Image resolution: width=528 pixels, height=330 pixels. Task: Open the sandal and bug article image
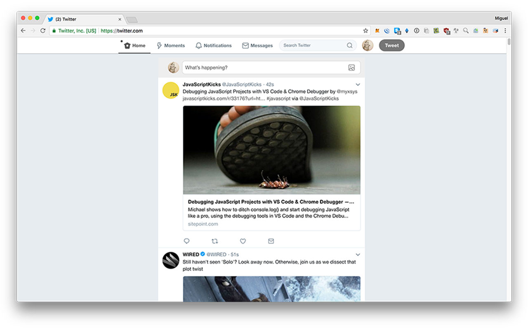click(271, 150)
